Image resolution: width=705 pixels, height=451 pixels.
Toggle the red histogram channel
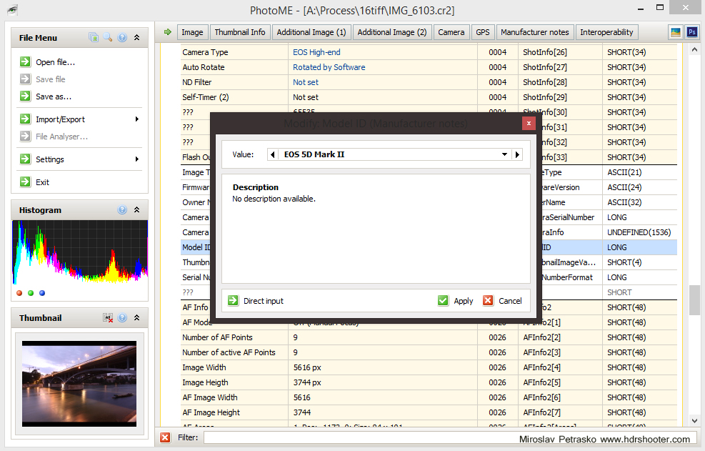[x=19, y=293]
